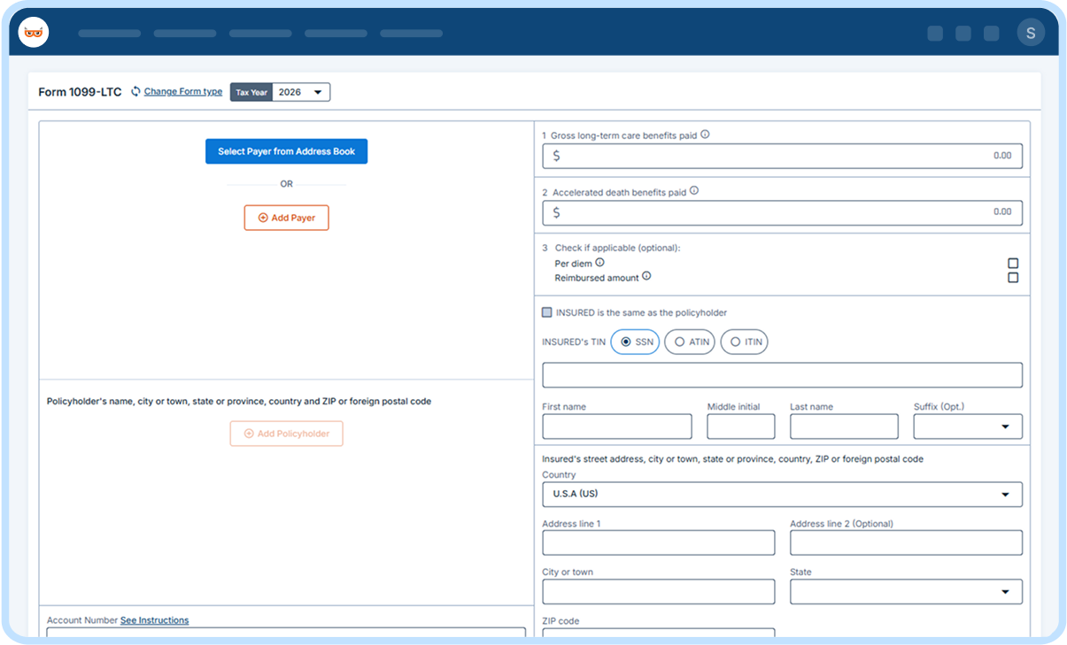
Task: Click the INSURED's TIN input field
Action: pos(782,375)
